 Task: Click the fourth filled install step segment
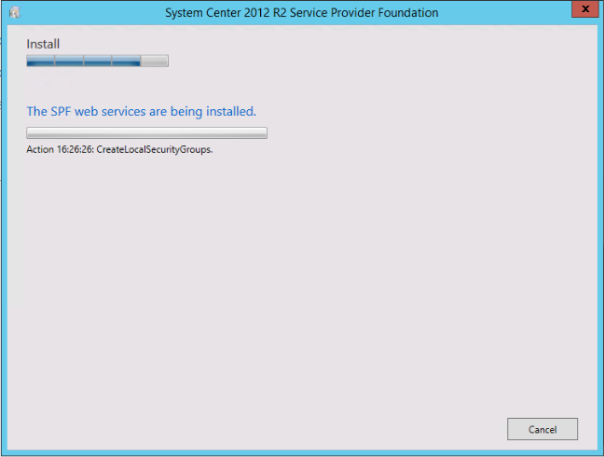(x=126, y=62)
